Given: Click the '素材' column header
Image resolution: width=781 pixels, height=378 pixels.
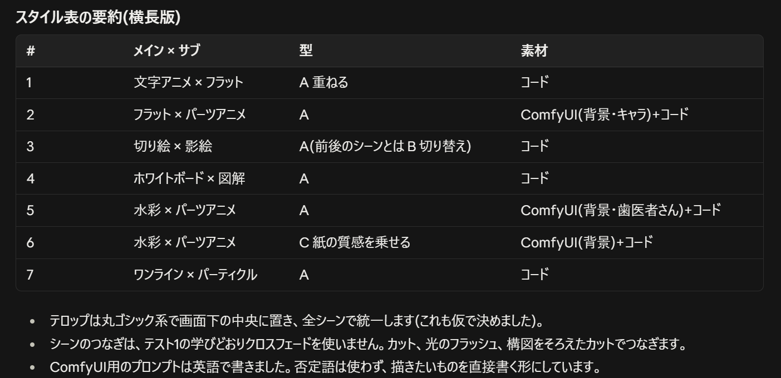Looking at the screenshot, I should tap(534, 51).
